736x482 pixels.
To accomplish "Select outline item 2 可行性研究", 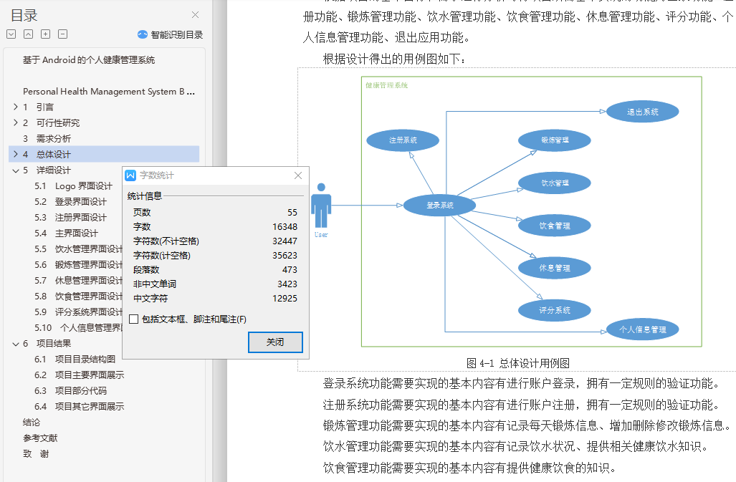I will (51, 123).
